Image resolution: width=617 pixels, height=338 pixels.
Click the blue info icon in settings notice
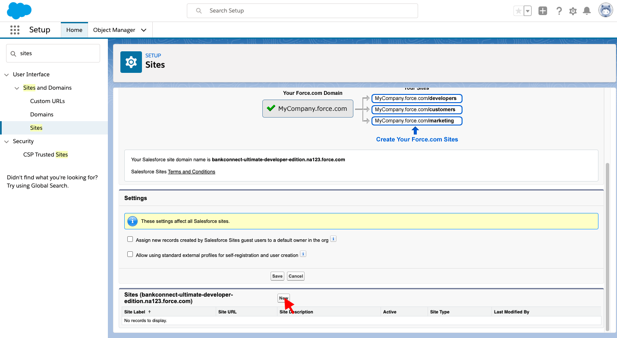click(x=133, y=221)
